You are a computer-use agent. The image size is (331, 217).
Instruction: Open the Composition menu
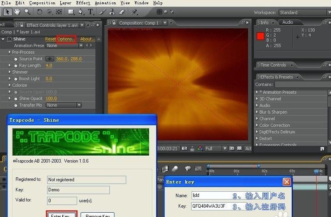tap(42, 3)
